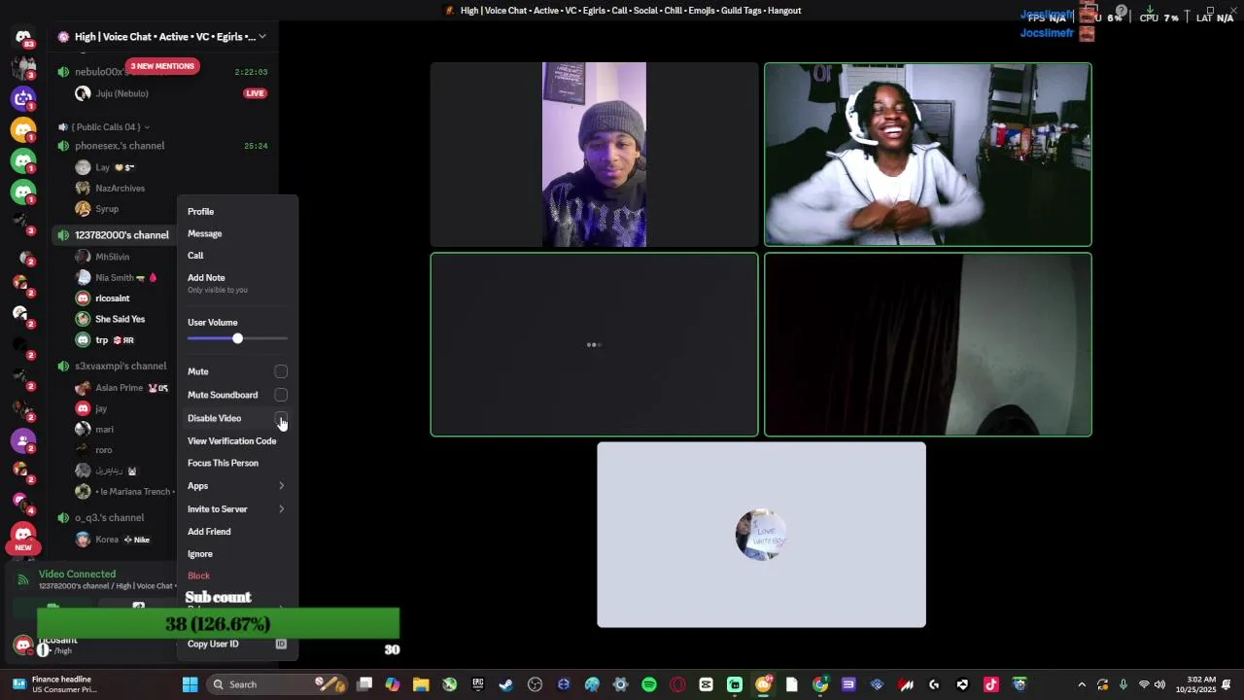Screen dimensions: 1244x700
Task: Toggle the Mute checkbox in context menu
Action: [x=281, y=371]
